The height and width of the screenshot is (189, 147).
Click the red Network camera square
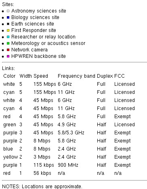click(x=8, y=50)
